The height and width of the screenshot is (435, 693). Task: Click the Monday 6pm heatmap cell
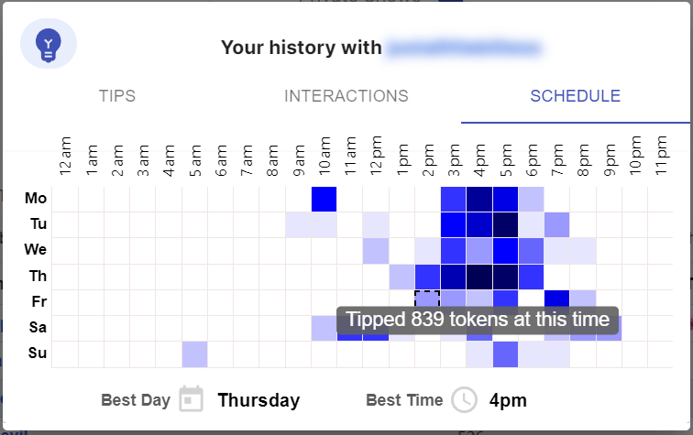pos(531,199)
